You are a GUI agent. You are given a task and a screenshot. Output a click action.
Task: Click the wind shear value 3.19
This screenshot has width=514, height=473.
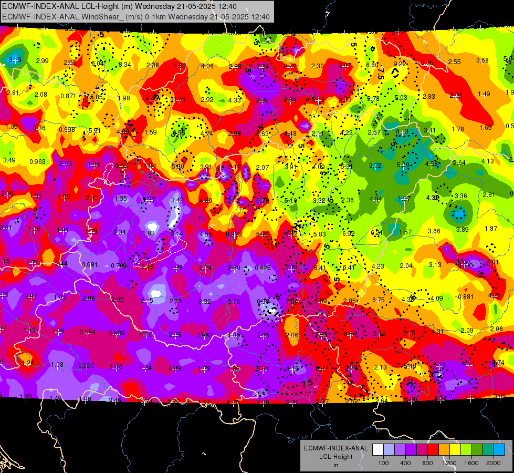click(x=15, y=60)
